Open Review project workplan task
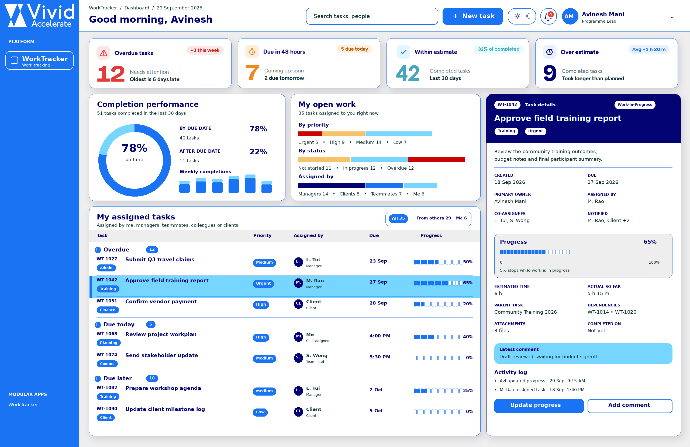This screenshot has width=690, height=447. click(161, 334)
